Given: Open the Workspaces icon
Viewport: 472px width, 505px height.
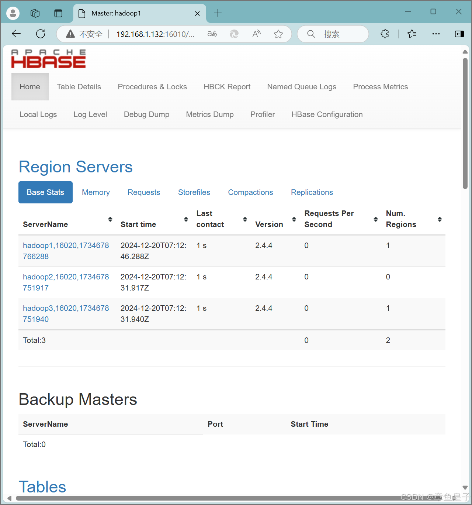Looking at the screenshot, I should (35, 13).
